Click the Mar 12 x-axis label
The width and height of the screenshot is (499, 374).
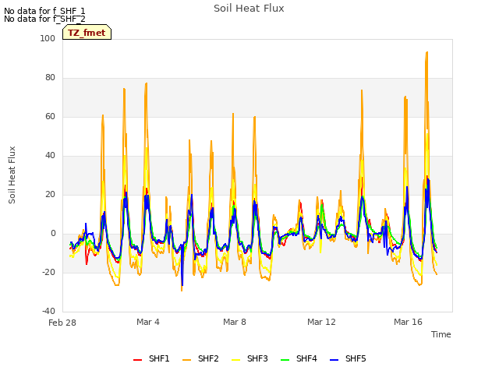[x=321, y=322]
